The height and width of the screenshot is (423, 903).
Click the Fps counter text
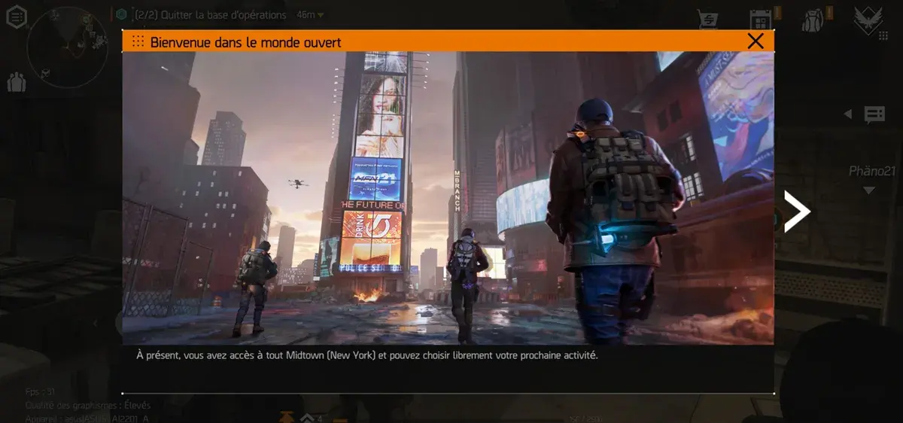[x=41, y=391]
